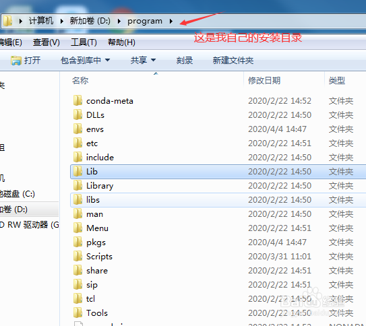Select the sip file name
The height and width of the screenshot is (326, 366).
(92, 285)
